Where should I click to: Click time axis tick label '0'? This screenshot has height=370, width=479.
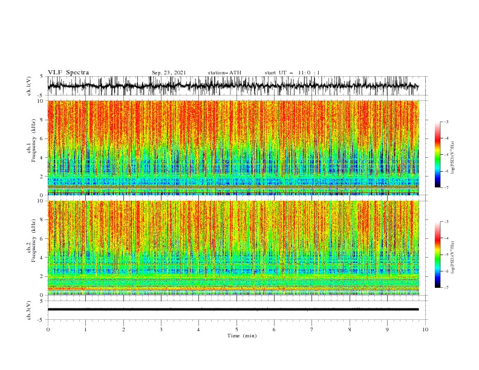48,329
